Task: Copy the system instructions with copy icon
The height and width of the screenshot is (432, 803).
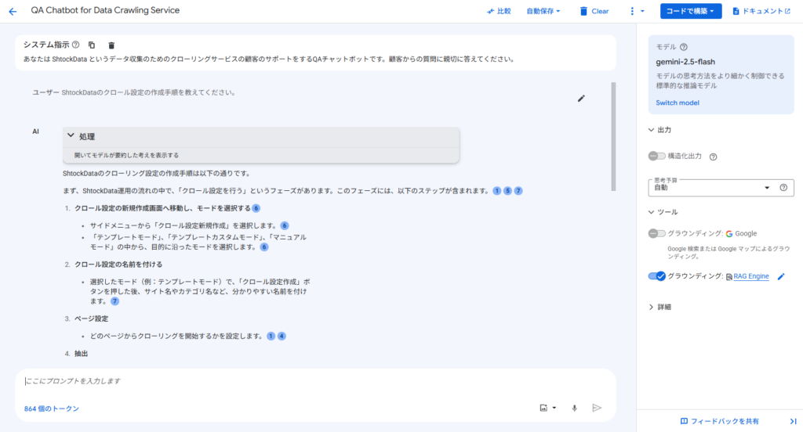Action: (x=92, y=45)
